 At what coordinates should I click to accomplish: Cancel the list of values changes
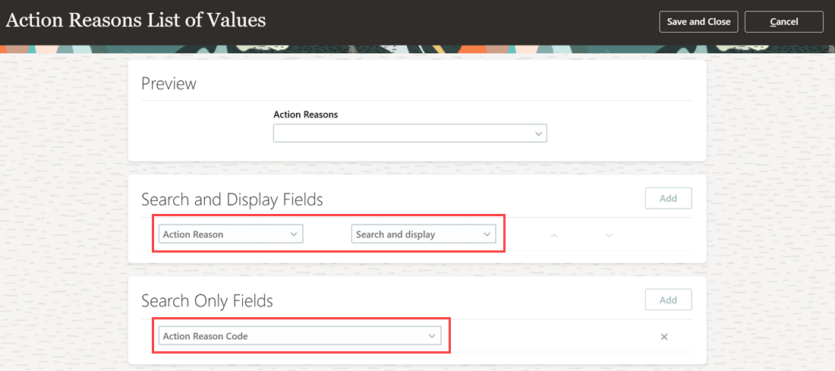click(x=783, y=22)
